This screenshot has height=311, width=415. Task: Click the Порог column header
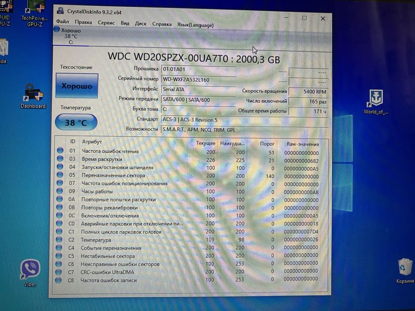point(267,144)
